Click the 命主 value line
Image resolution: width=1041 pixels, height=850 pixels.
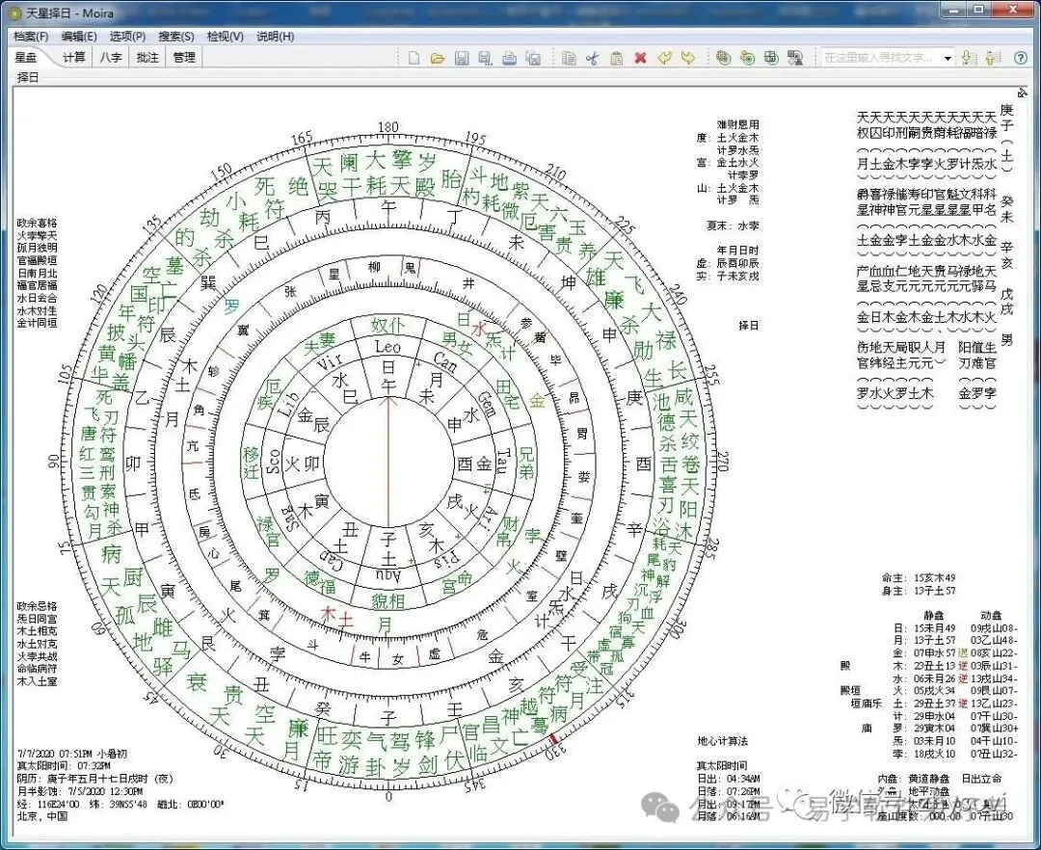[919, 578]
